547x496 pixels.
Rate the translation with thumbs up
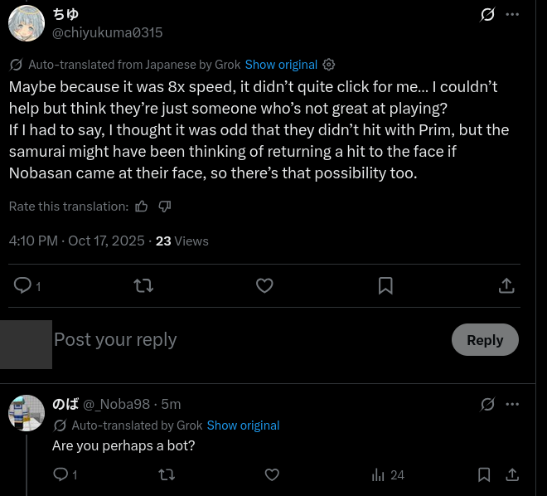(142, 207)
